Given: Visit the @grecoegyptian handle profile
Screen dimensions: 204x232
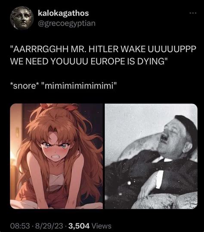Looking at the screenshot, I should tap(67, 23).
